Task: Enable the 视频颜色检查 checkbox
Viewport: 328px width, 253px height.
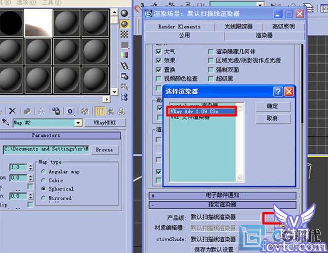Action: tap(159, 79)
